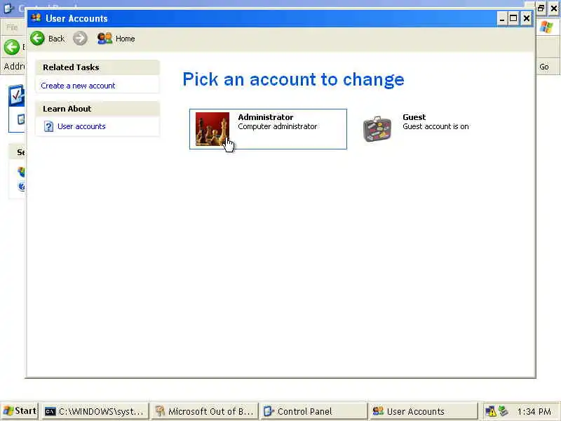Click Computer administrator description text
Screen dimensions: 561x421
click(x=278, y=126)
